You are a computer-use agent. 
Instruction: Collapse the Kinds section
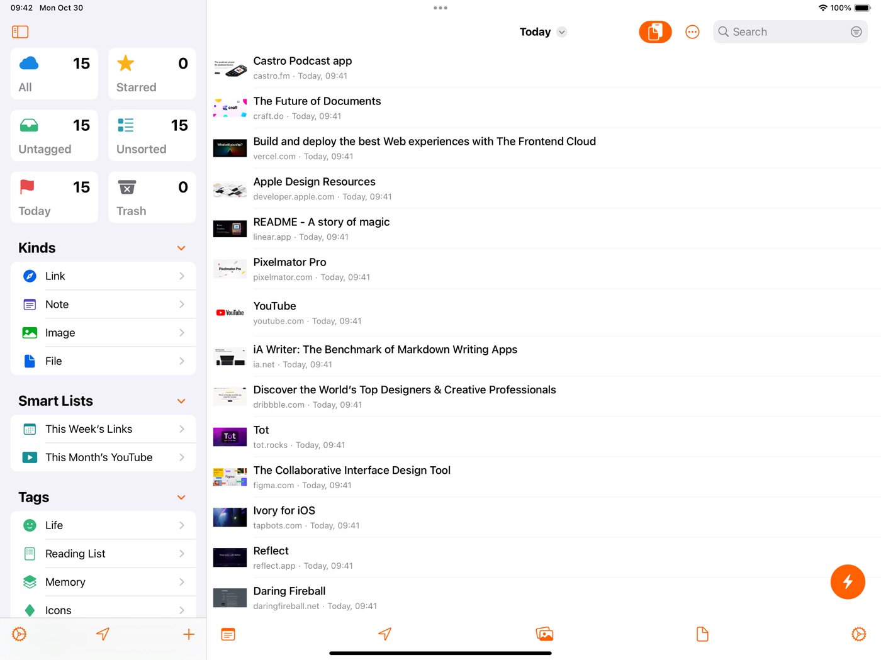[x=181, y=248]
